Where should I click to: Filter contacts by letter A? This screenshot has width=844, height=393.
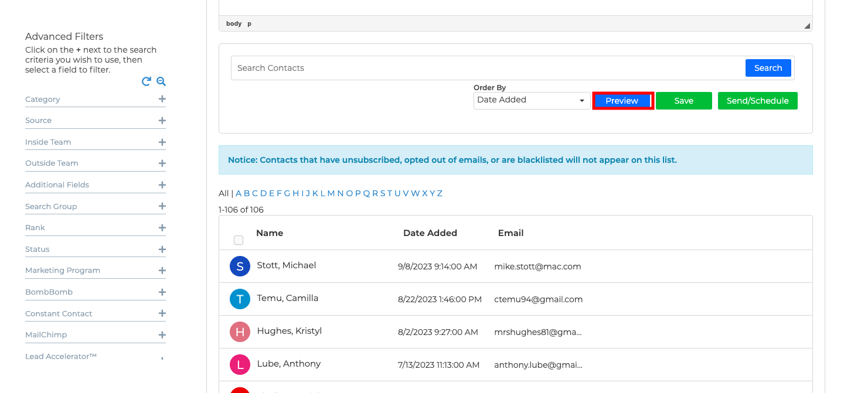(239, 193)
